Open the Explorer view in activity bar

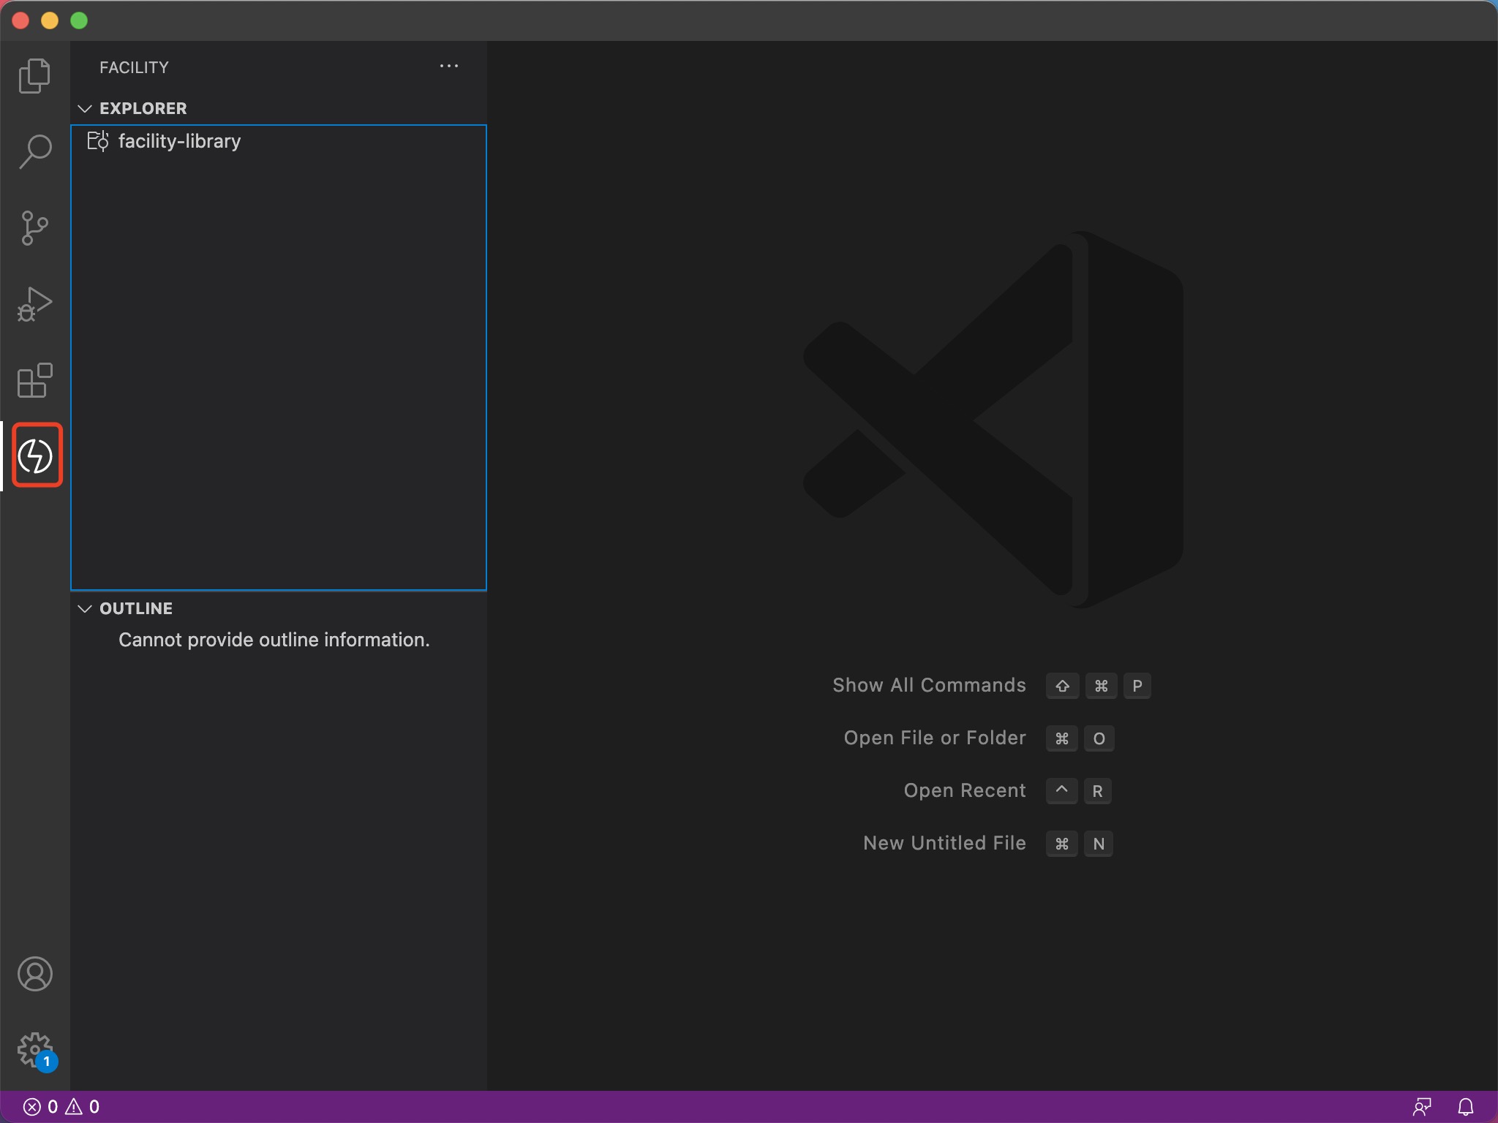coord(34,75)
